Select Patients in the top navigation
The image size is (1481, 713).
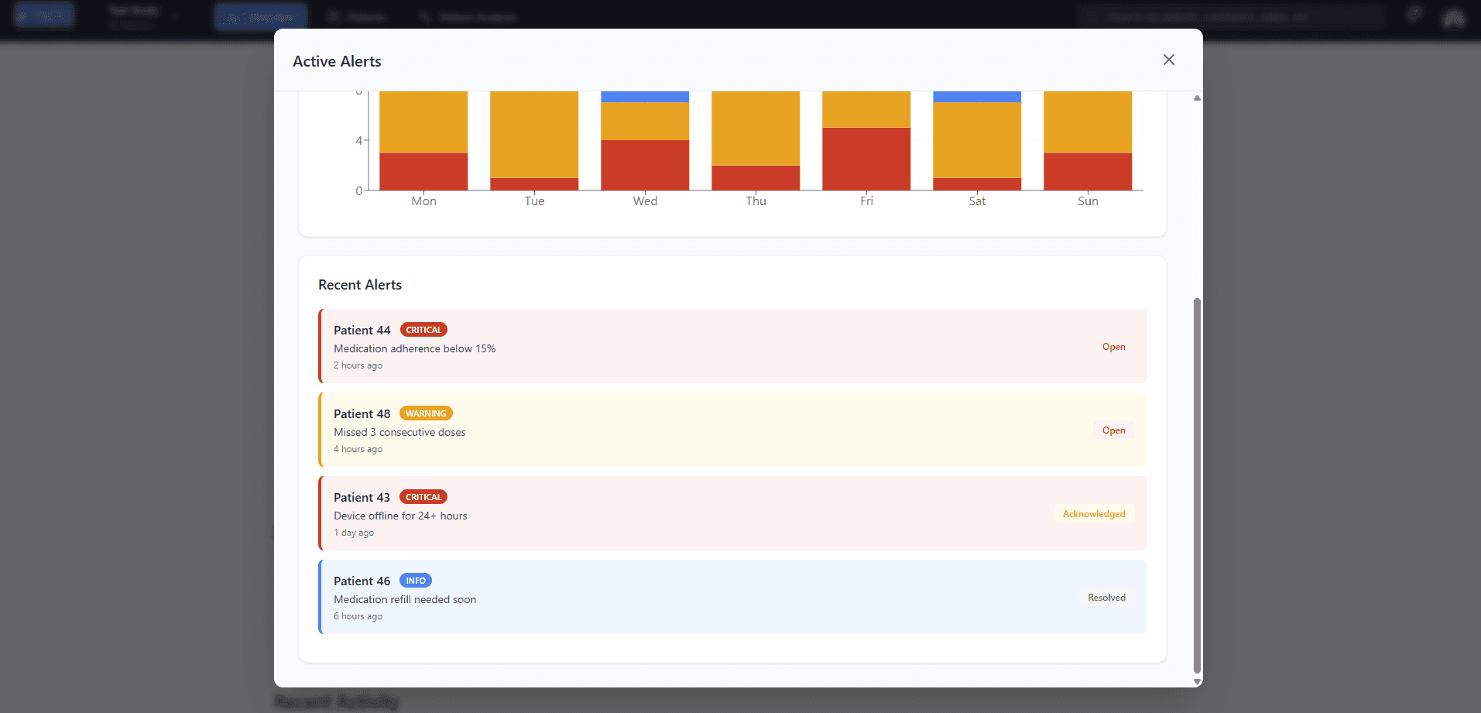click(x=356, y=15)
